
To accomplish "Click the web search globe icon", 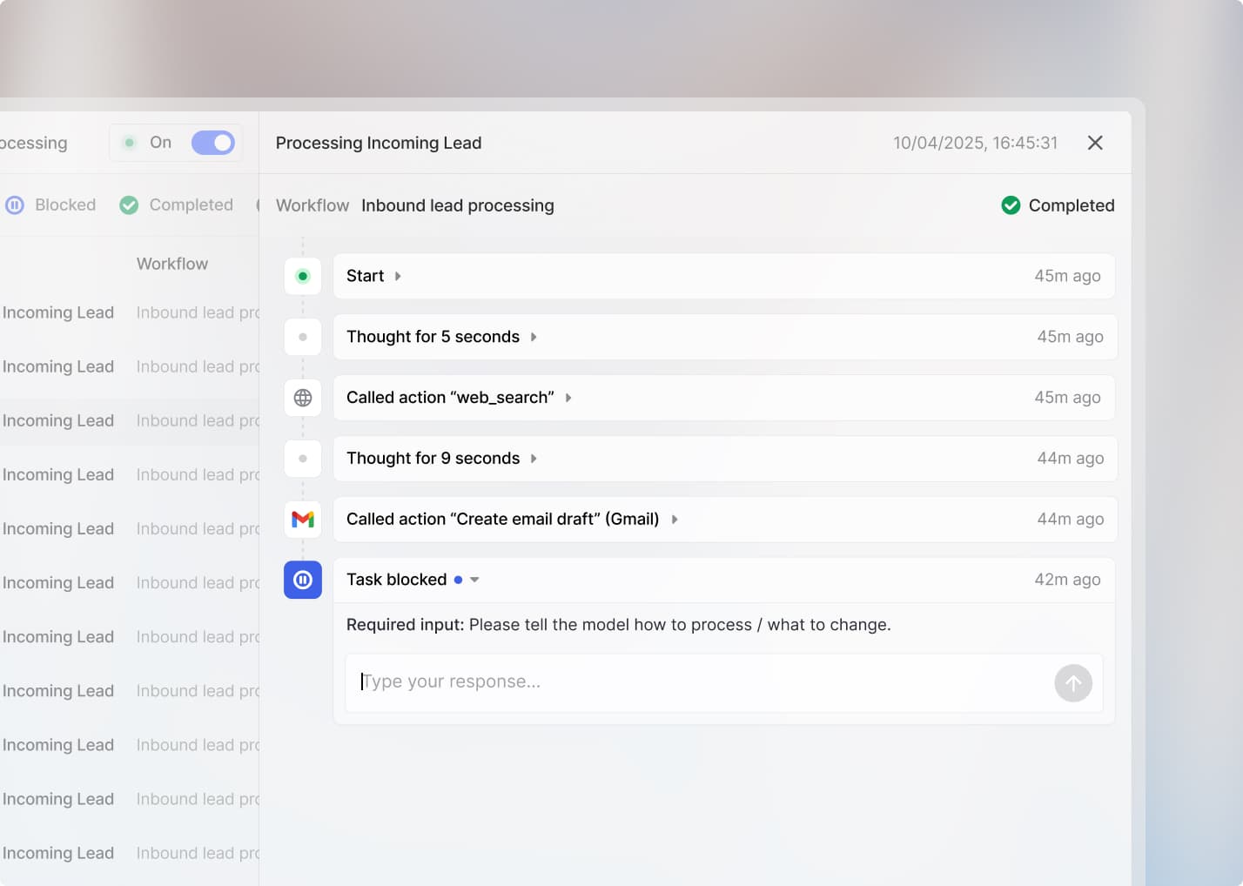I will [303, 398].
